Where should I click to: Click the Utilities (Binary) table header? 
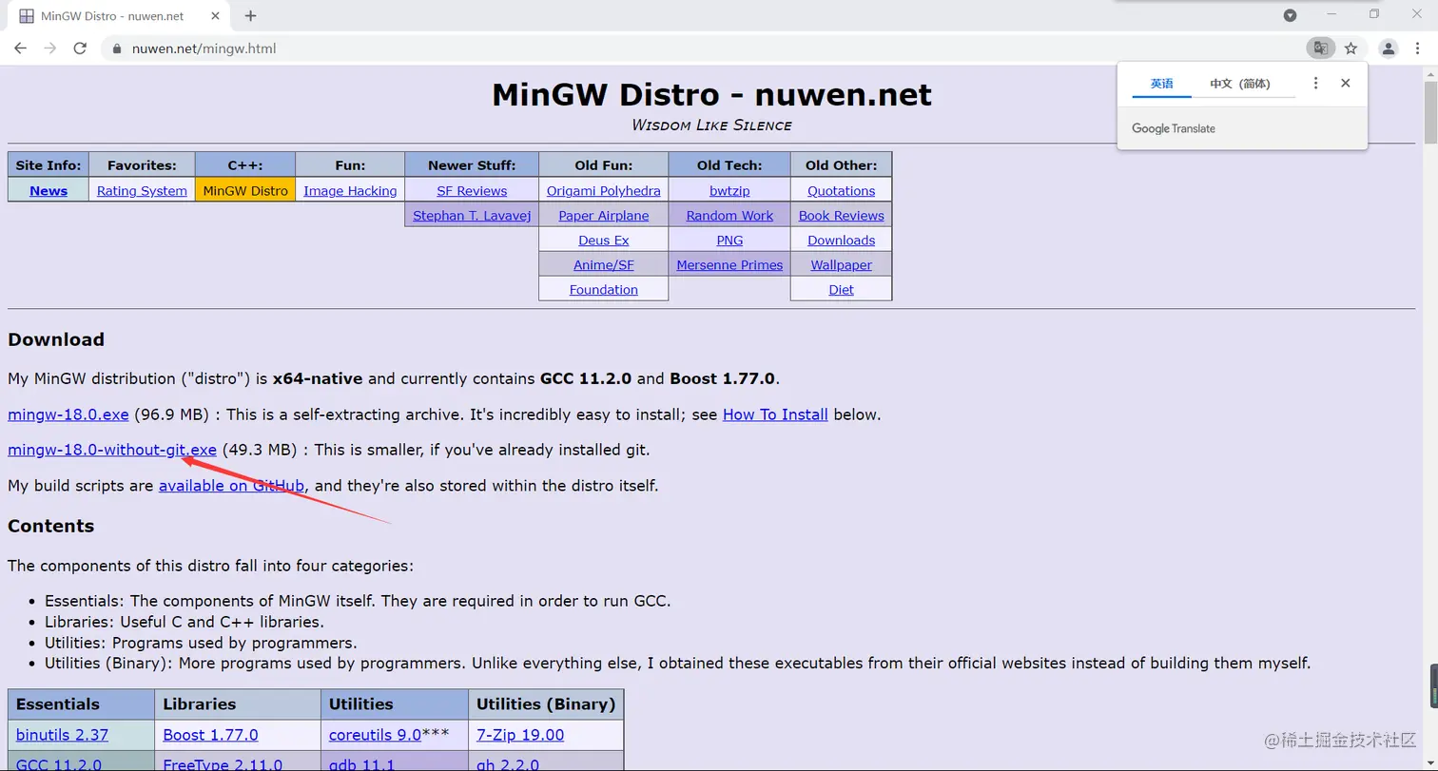coord(546,704)
